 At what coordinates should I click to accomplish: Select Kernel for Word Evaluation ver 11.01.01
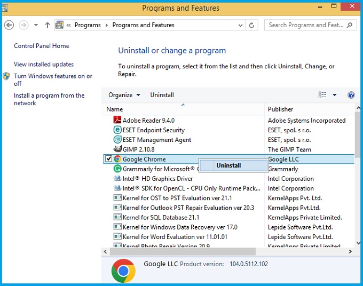click(x=228, y=237)
